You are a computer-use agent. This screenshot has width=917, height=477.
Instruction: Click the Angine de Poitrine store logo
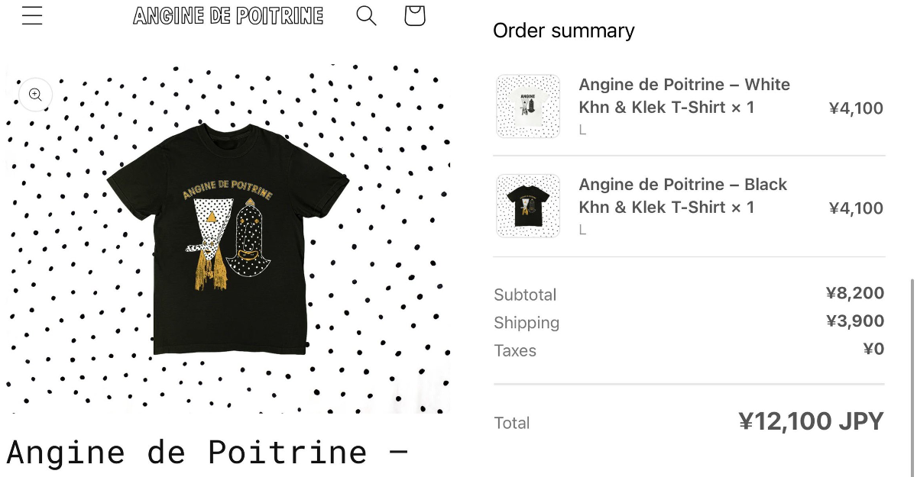[x=228, y=16]
